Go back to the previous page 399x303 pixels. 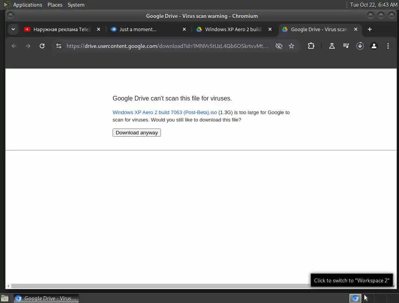click(x=14, y=46)
